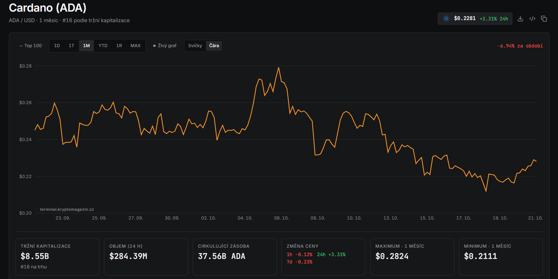Click the Tržní kapitalizace card label

[46, 246]
